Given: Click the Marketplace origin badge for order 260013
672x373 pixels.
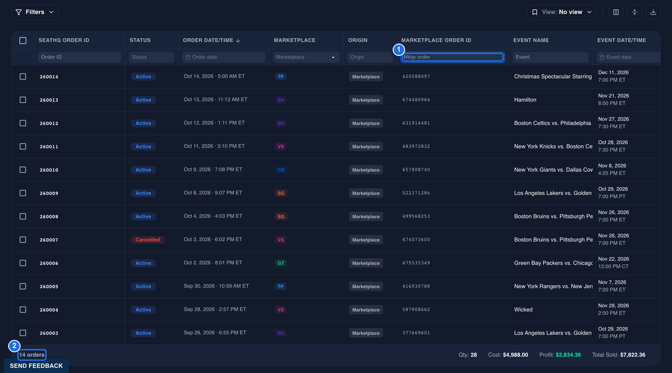Looking at the screenshot, I should coord(366,100).
